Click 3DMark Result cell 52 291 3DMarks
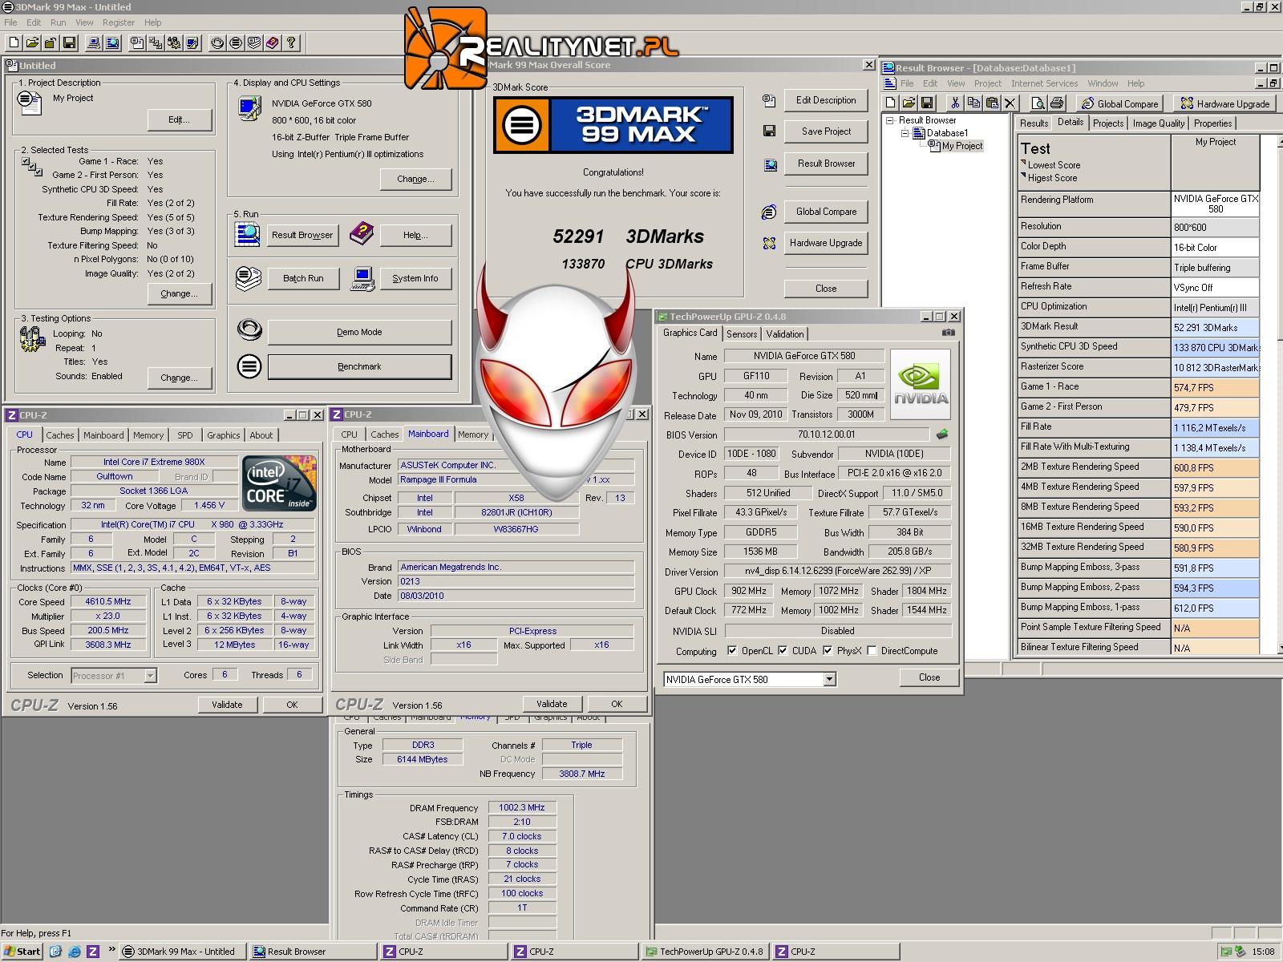The image size is (1283, 962). (1215, 327)
